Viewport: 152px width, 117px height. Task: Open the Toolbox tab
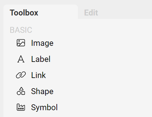pos(24,13)
